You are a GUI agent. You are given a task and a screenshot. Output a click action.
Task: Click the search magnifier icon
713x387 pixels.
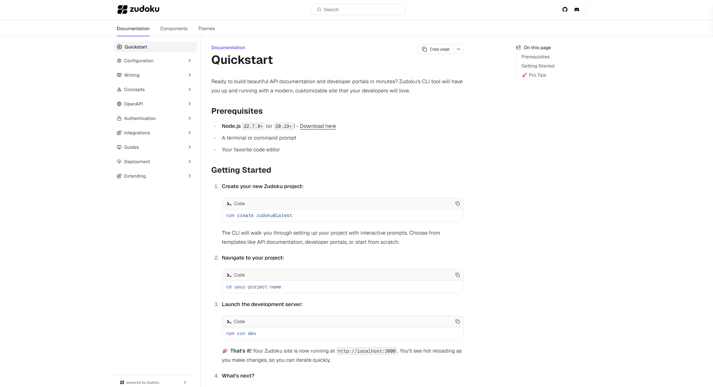(319, 10)
